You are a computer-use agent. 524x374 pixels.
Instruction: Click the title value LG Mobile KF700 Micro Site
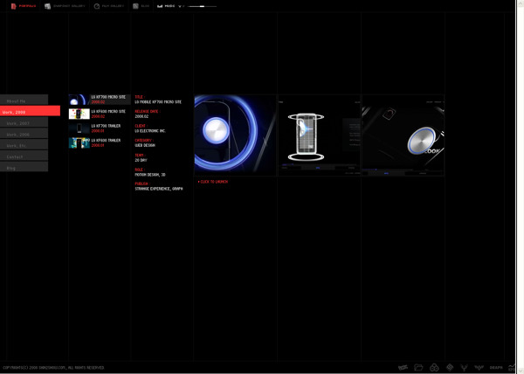[158, 102]
